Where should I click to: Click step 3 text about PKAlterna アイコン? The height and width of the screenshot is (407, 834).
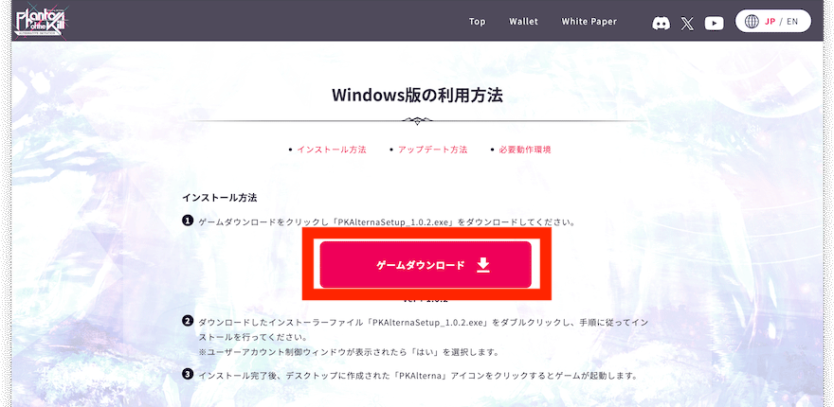click(418, 376)
